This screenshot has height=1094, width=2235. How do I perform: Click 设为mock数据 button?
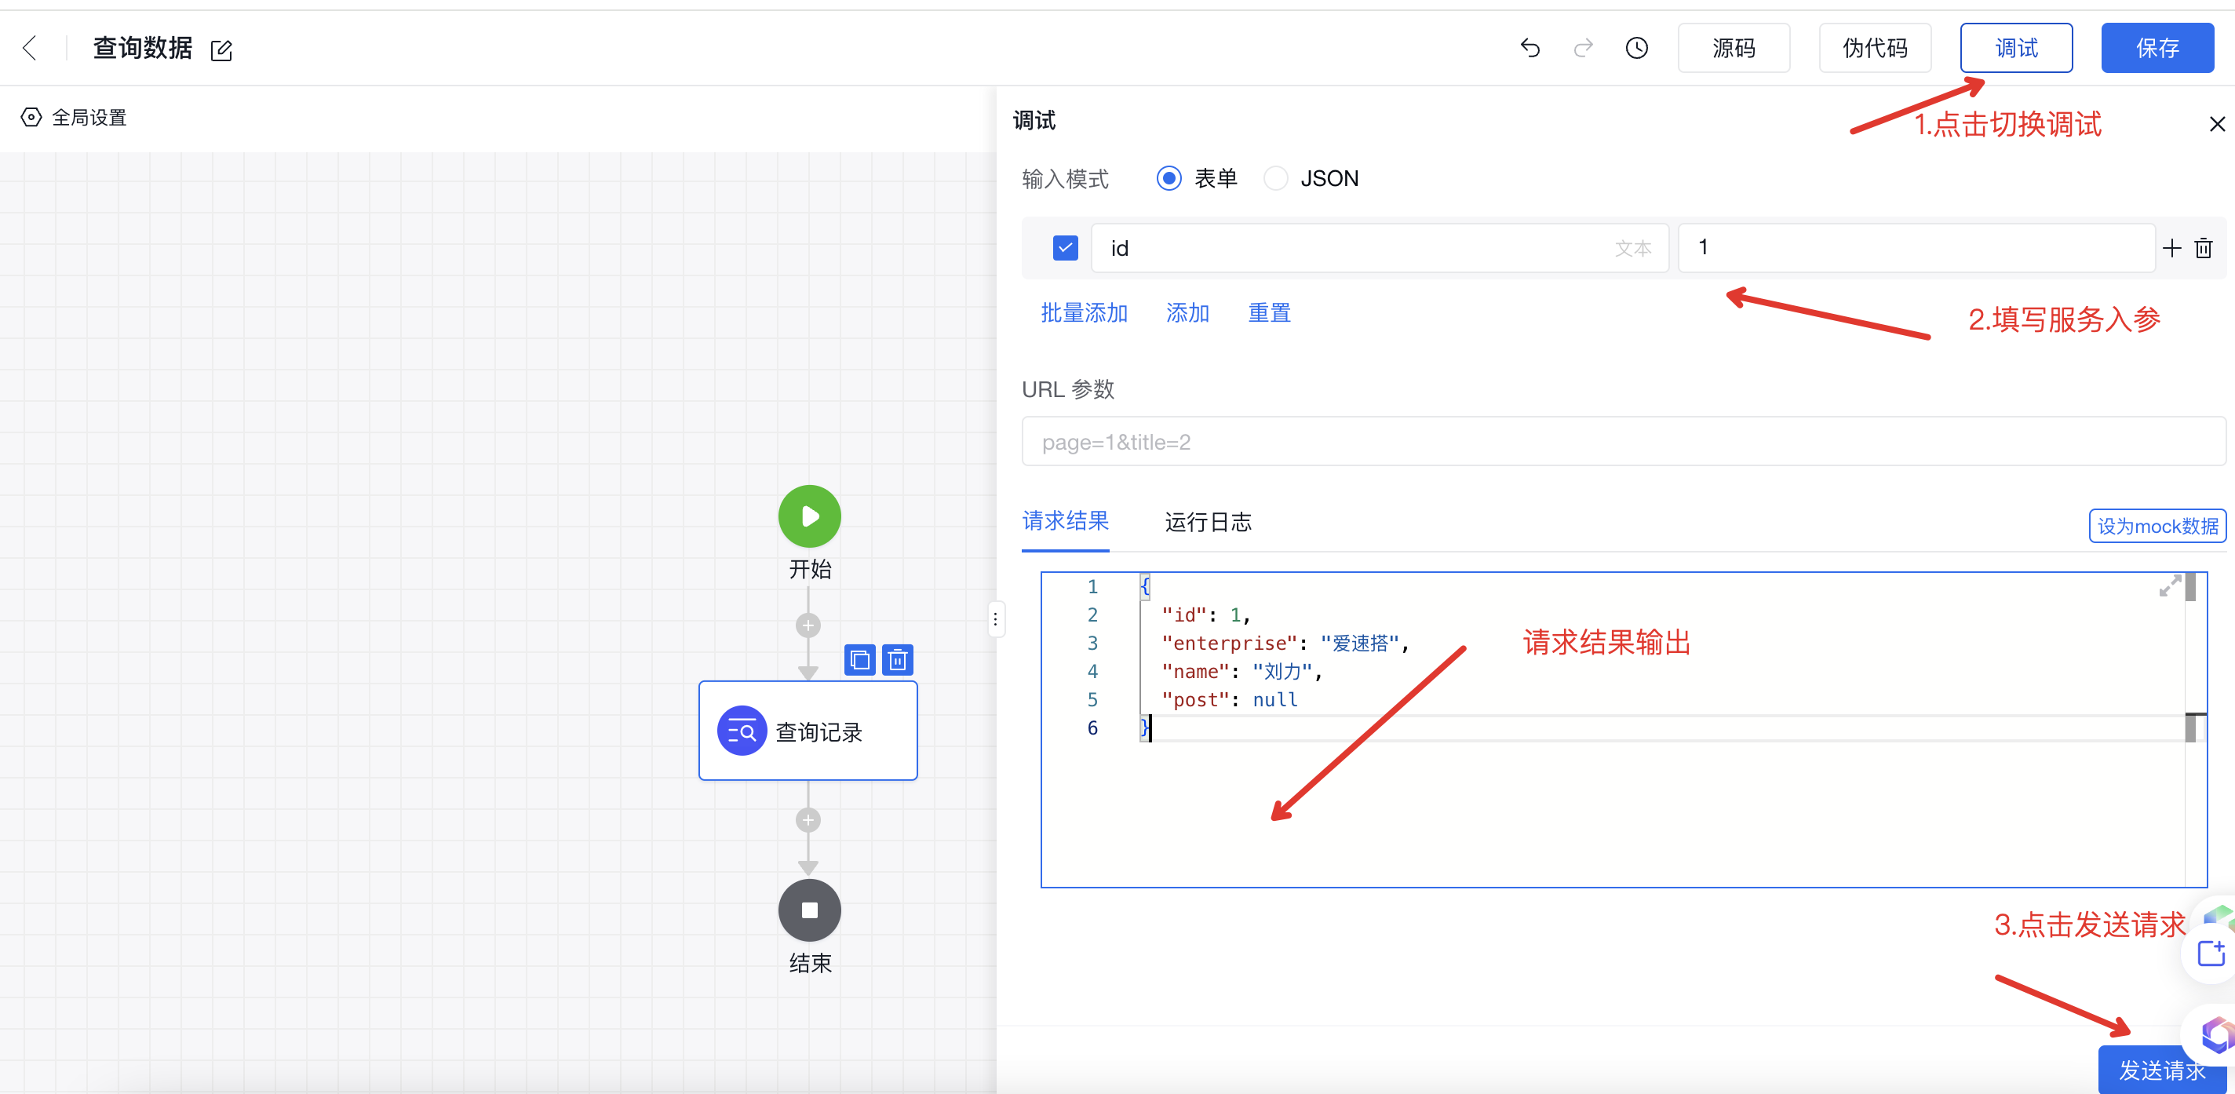click(x=2157, y=526)
